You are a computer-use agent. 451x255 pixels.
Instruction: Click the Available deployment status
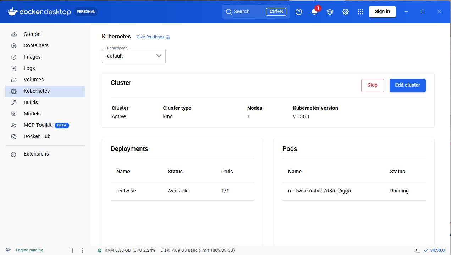click(178, 191)
